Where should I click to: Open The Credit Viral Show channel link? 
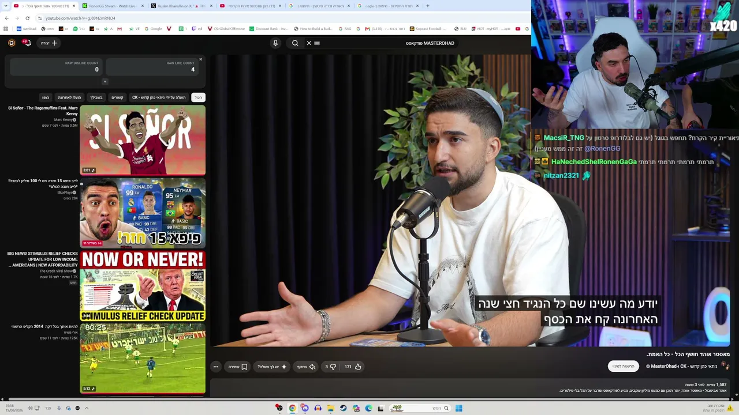pos(56,271)
